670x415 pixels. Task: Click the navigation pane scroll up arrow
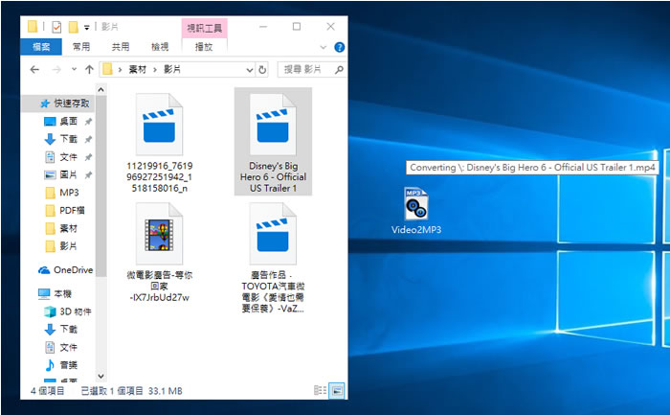[100, 89]
